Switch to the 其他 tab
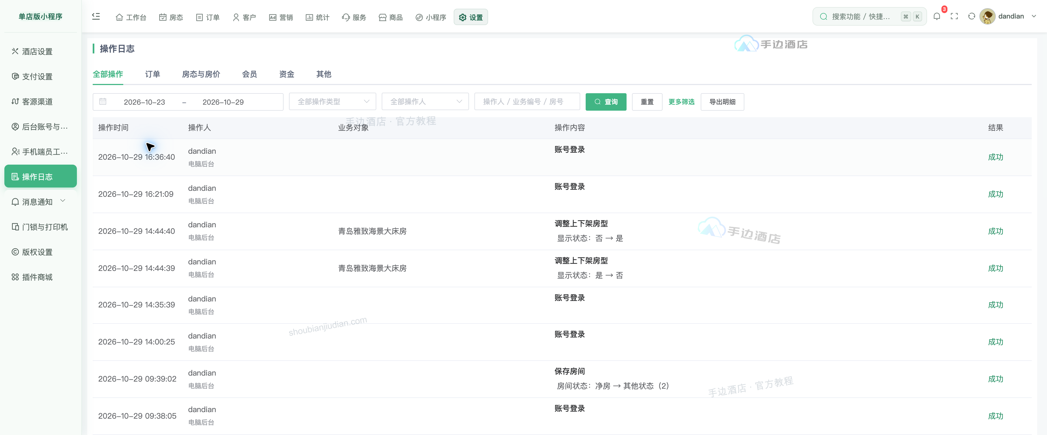This screenshot has width=1047, height=435. point(324,74)
